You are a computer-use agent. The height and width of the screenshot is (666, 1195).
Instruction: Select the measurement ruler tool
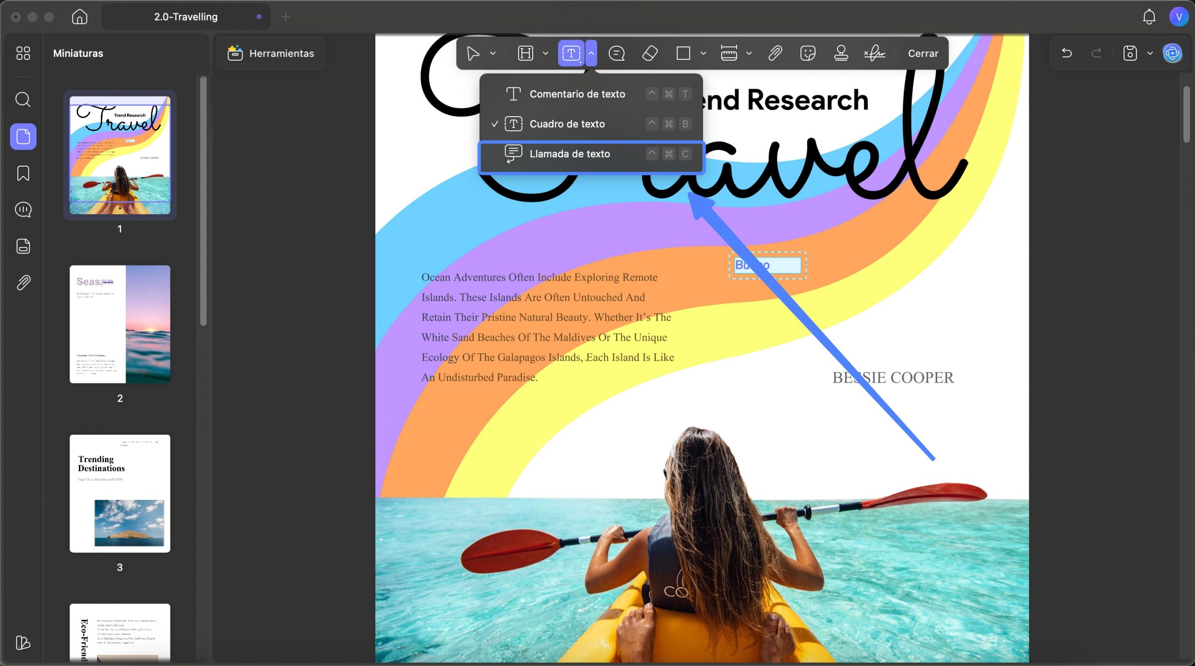[x=729, y=53]
